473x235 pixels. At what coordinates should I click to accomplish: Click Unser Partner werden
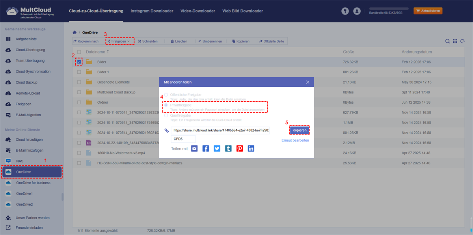[33, 218]
